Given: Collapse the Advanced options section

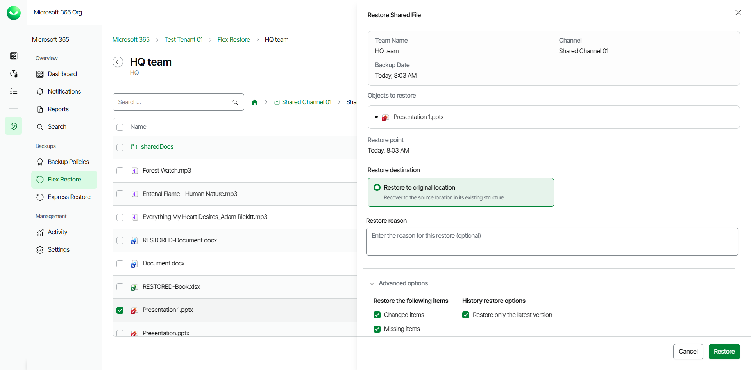Looking at the screenshot, I should (399, 283).
